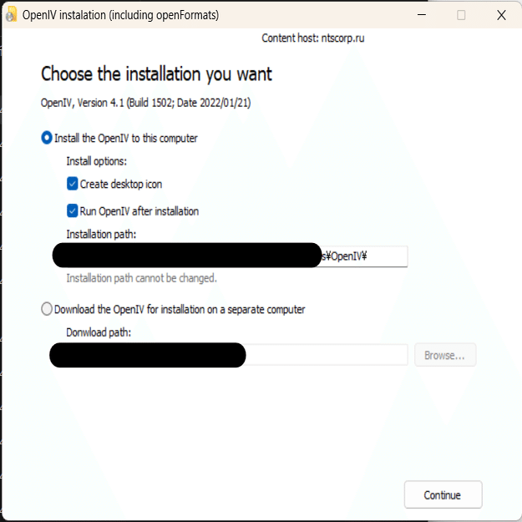Click the 'Installation path:' label

(101, 235)
